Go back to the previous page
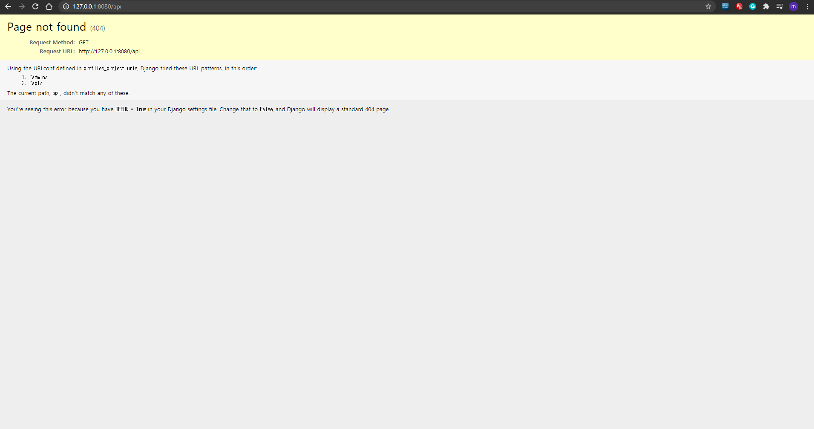This screenshot has height=429, width=814. [8, 6]
